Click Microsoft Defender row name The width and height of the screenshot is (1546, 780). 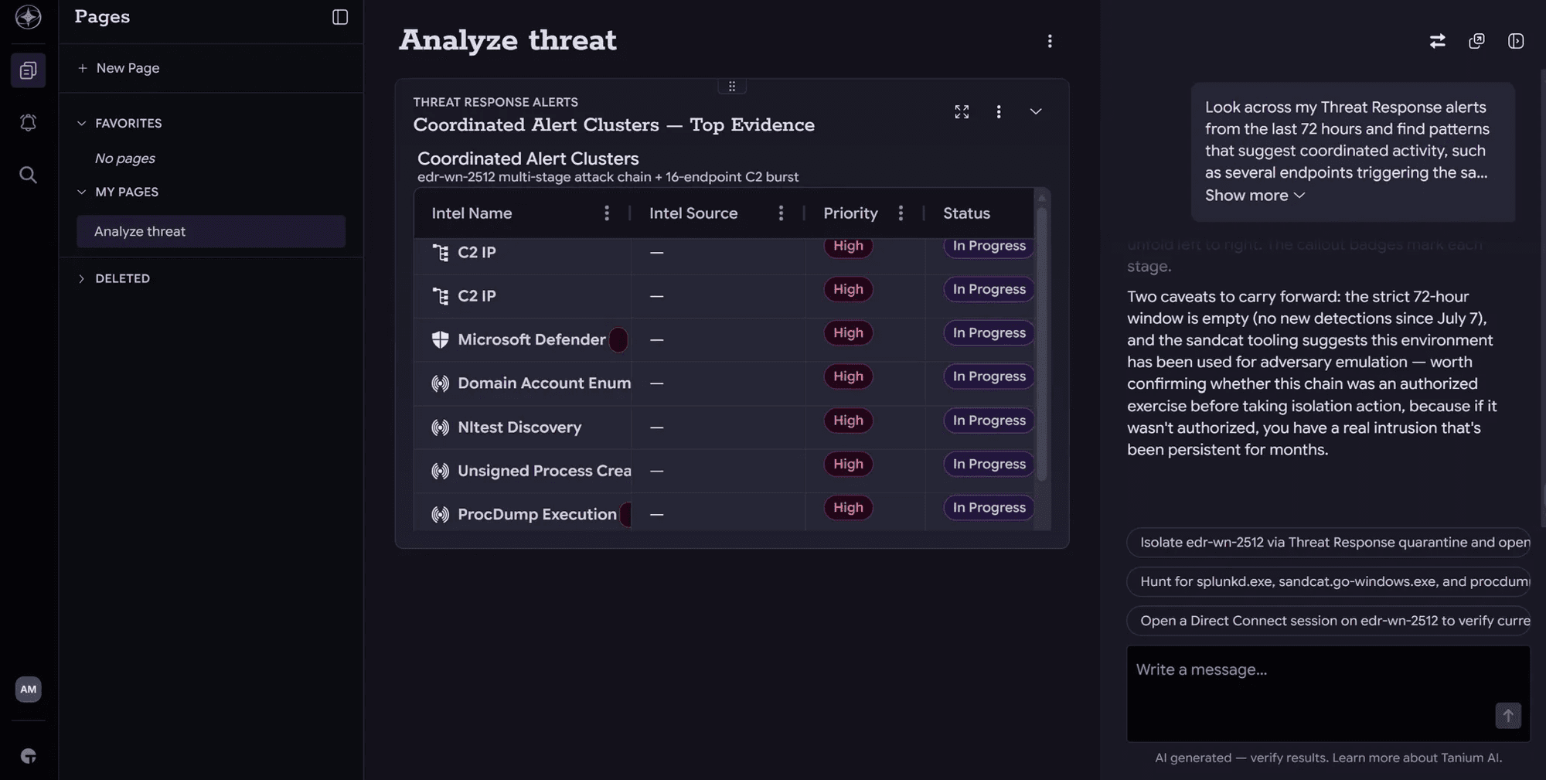coord(532,339)
